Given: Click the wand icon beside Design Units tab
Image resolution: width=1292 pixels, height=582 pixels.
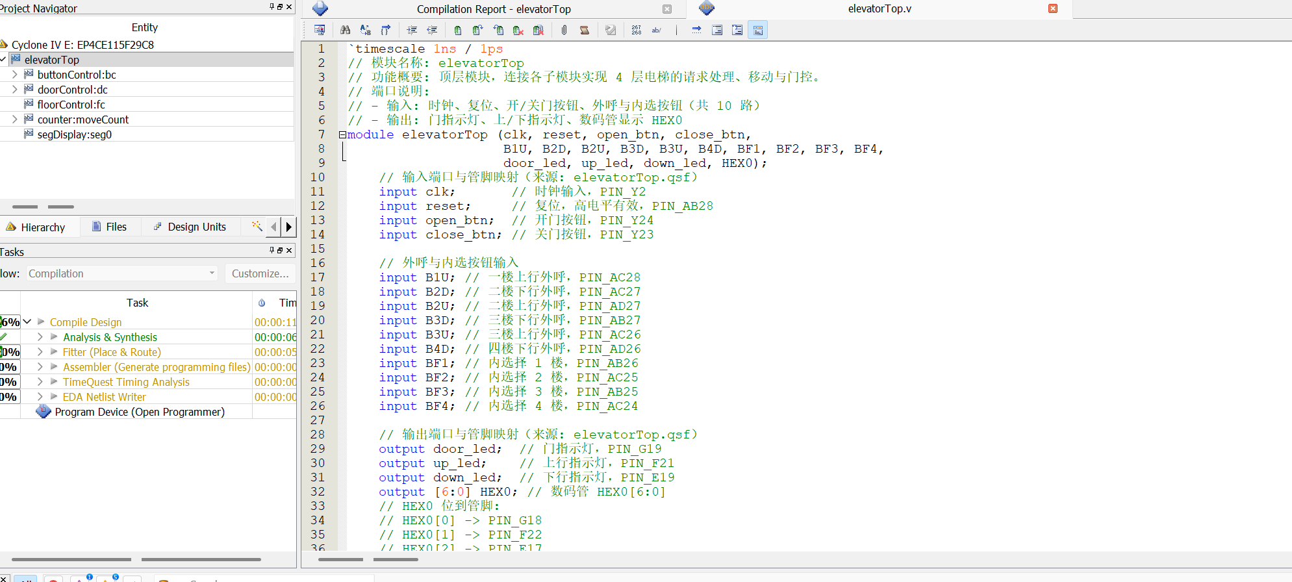Looking at the screenshot, I should (257, 226).
